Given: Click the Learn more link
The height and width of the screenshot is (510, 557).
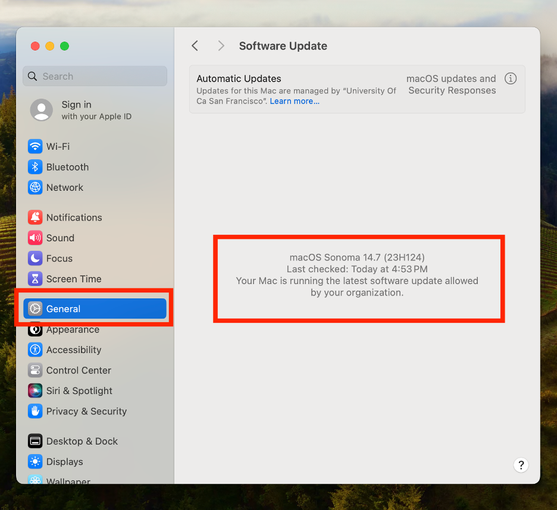Looking at the screenshot, I should click(x=295, y=101).
